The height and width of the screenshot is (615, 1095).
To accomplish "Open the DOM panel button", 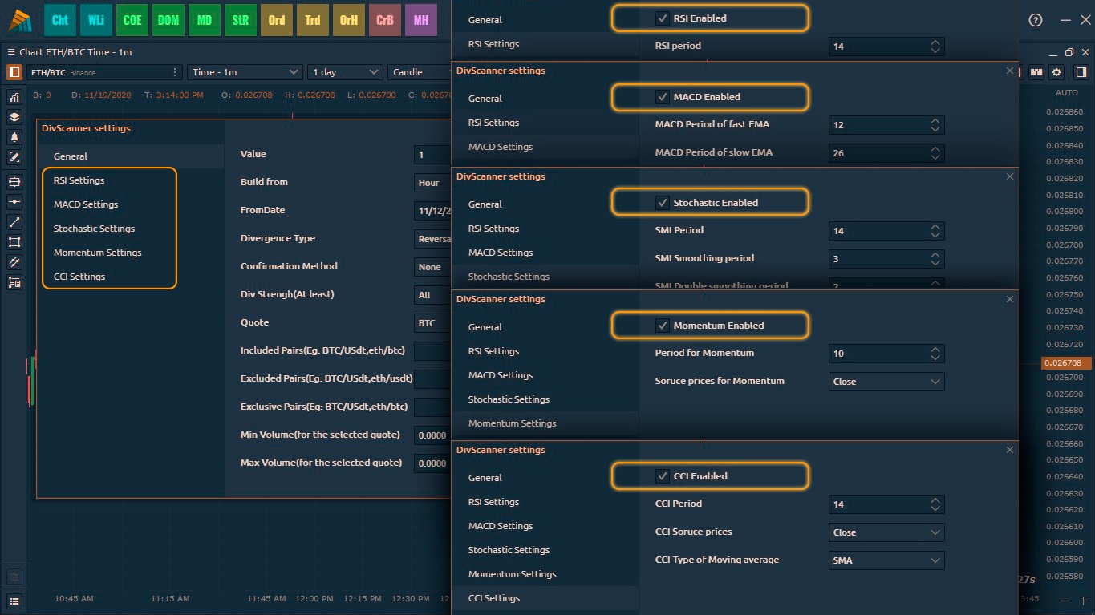I will click(x=168, y=20).
